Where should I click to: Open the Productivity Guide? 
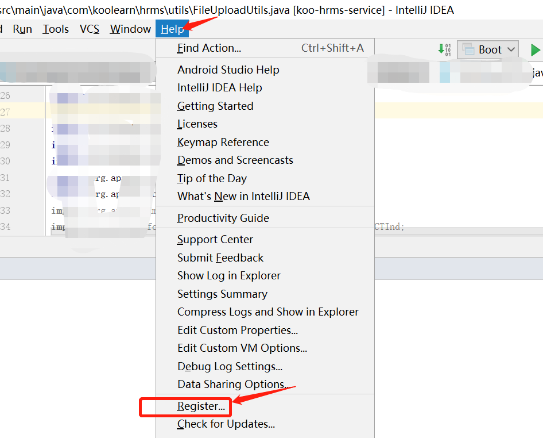(x=265, y=218)
